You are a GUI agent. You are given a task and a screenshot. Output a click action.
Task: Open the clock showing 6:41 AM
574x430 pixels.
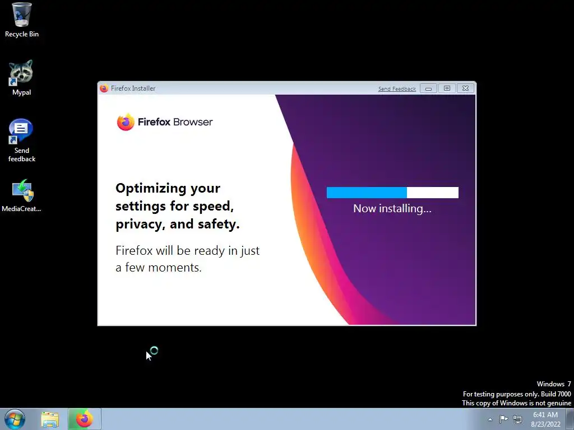tap(545, 419)
